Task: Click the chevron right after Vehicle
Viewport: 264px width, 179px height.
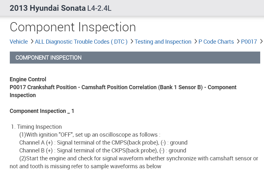Action: click(x=31, y=42)
